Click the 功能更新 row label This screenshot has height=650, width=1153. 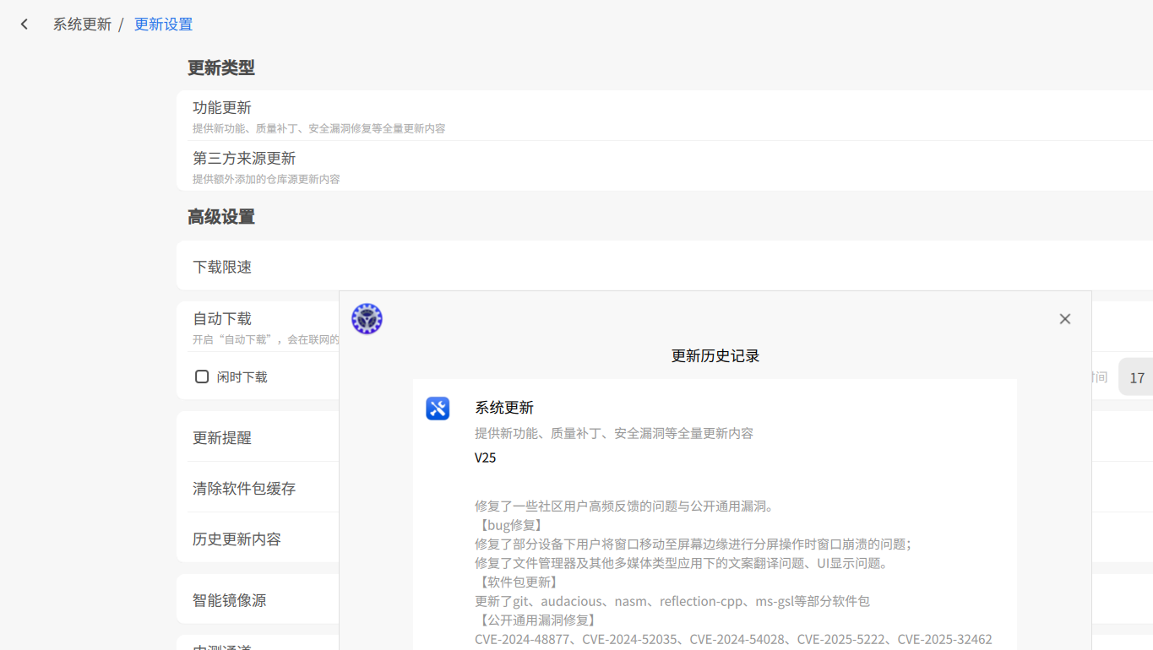(x=222, y=107)
